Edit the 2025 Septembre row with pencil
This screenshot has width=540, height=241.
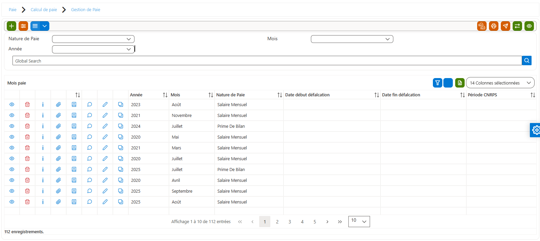(105, 191)
